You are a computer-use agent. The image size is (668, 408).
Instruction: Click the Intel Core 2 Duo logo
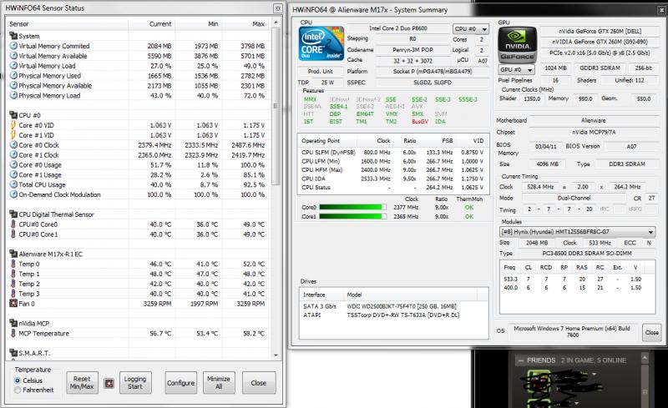coord(321,43)
